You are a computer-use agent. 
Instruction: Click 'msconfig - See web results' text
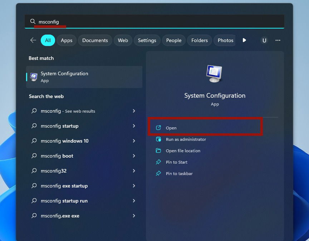[68, 111]
